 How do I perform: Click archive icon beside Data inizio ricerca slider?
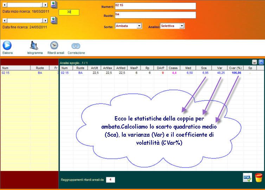coord(54,5)
